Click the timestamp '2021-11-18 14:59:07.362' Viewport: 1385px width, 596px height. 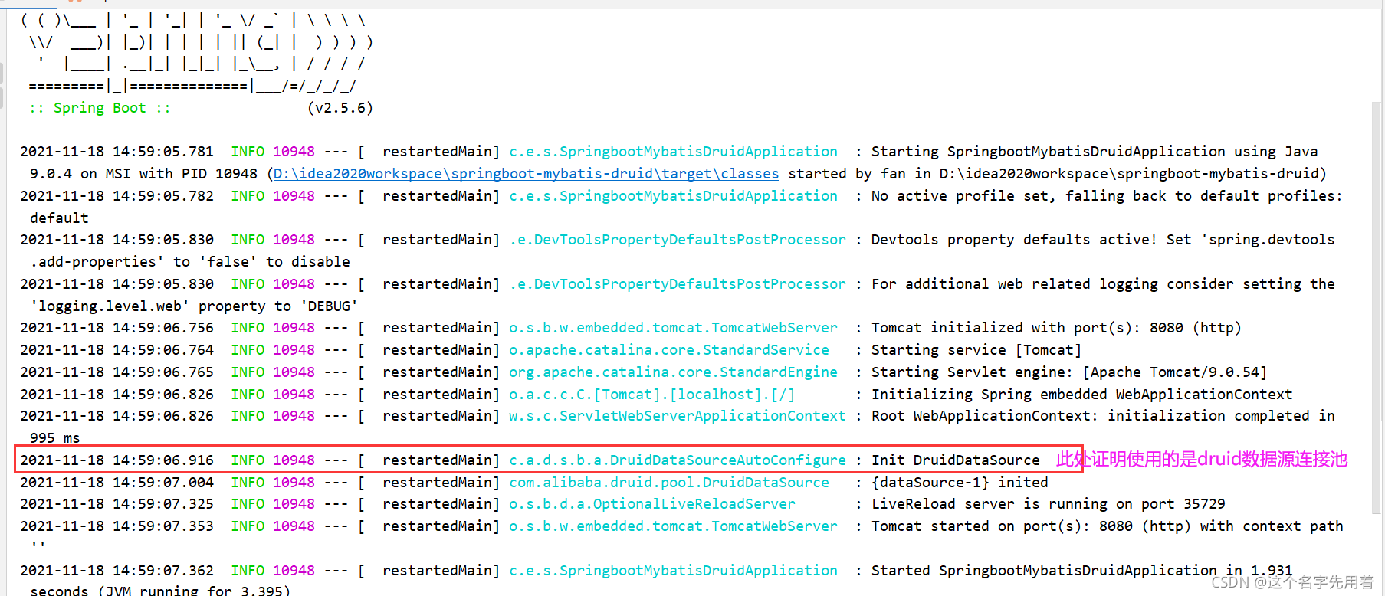coord(117,571)
